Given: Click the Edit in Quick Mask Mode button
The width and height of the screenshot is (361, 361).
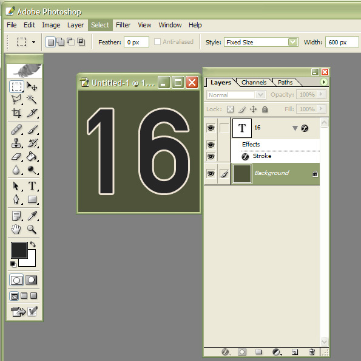Looking at the screenshot, I should pos(31,280).
